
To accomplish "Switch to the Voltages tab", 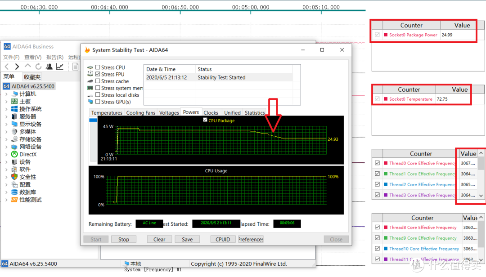I will click(x=169, y=112).
